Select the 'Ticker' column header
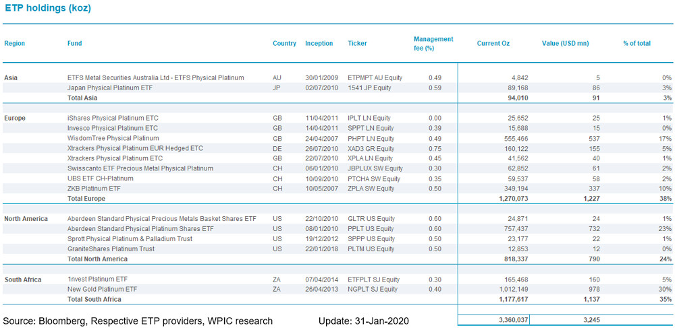Screen dimensions: 675x328 (x=357, y=43)
